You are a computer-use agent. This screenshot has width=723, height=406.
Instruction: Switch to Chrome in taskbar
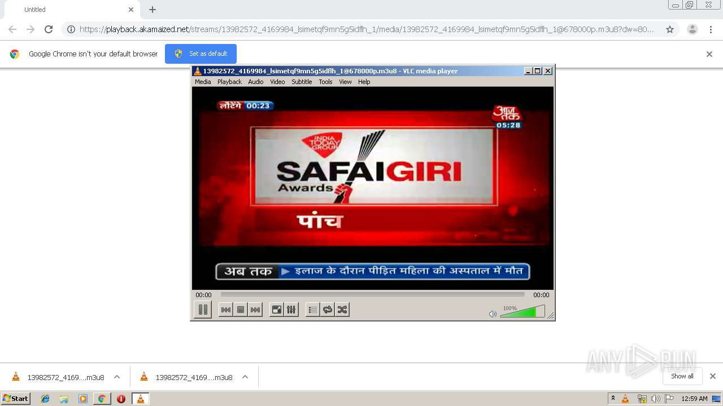[x=102, y=399]
